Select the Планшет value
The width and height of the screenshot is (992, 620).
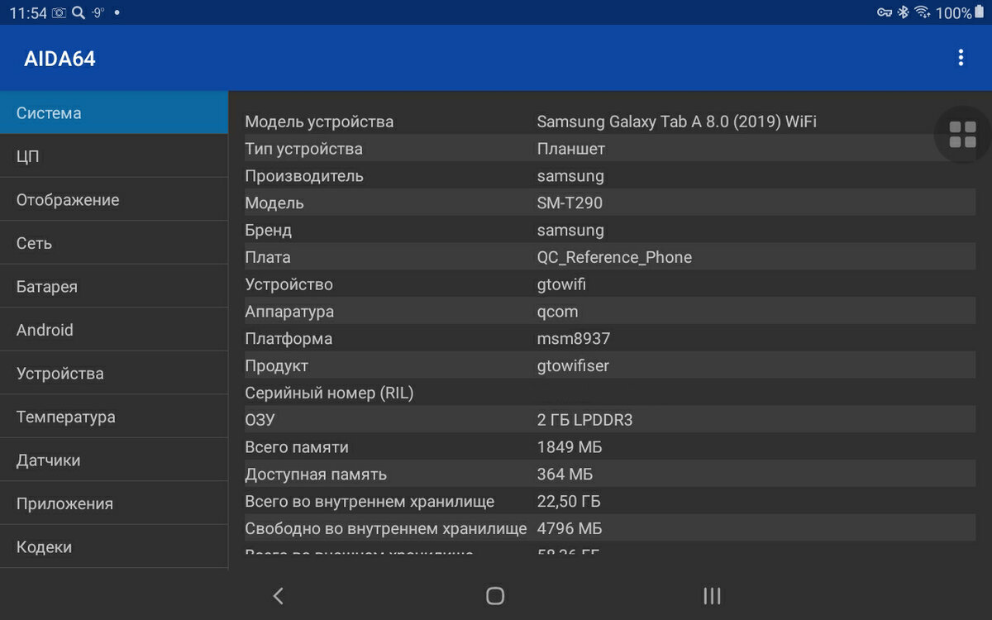pos(571,150)
